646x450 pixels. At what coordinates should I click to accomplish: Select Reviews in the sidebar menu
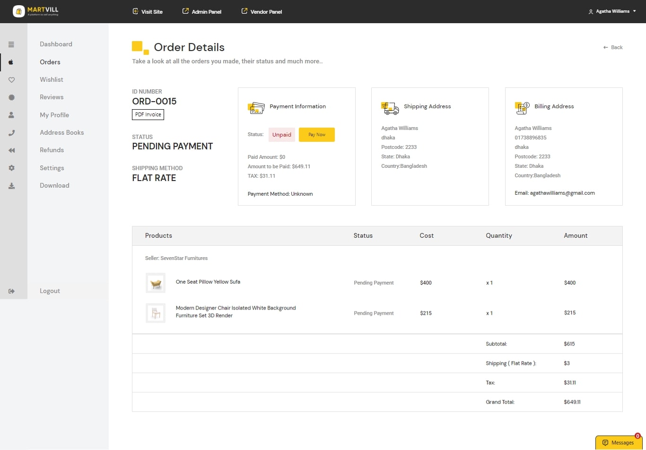click(x=52, y=97)
